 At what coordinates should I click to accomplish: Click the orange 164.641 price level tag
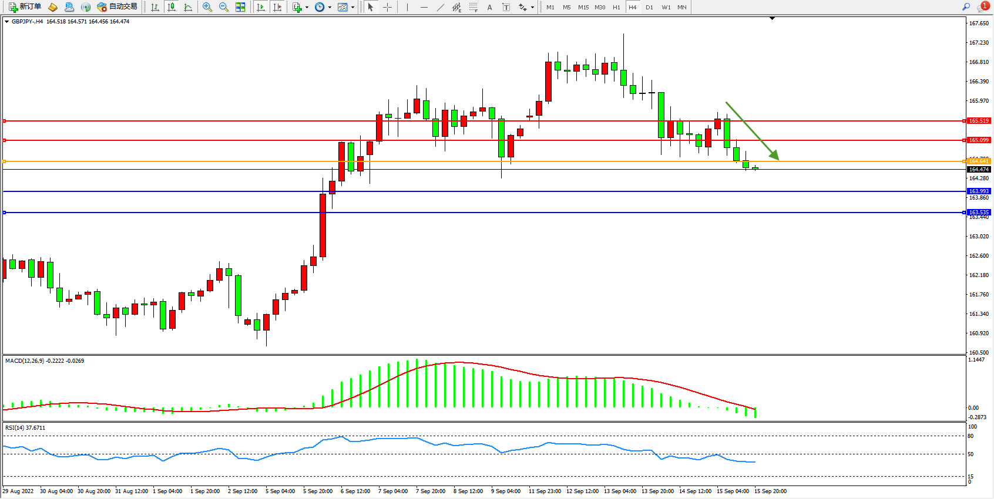pos(979,161)
